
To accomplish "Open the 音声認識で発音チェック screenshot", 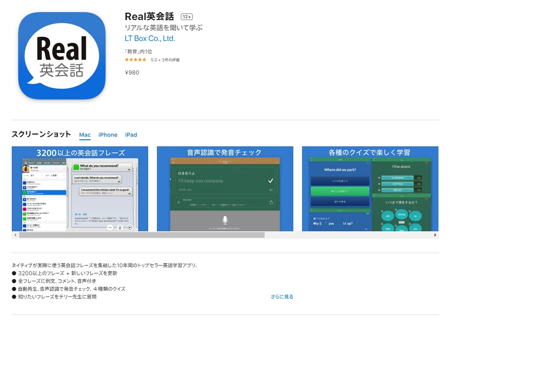I will click(225, 189).
